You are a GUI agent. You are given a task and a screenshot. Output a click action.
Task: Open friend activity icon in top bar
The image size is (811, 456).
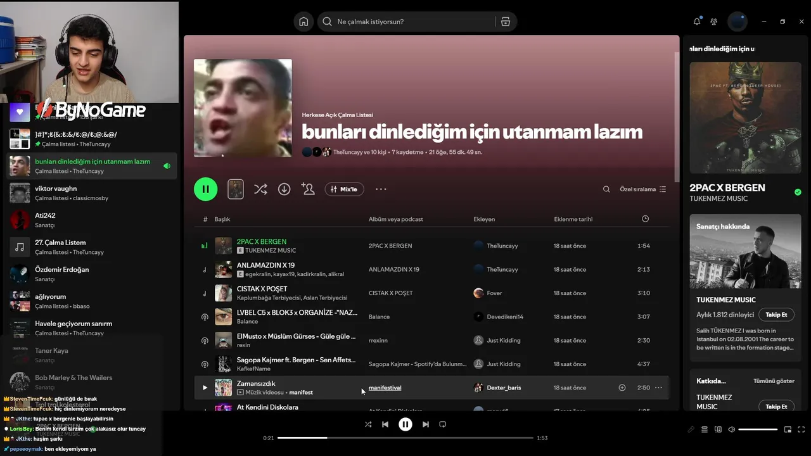pos(714,22)
